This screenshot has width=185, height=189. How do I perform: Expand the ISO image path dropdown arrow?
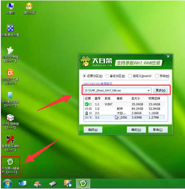(148, 90)
